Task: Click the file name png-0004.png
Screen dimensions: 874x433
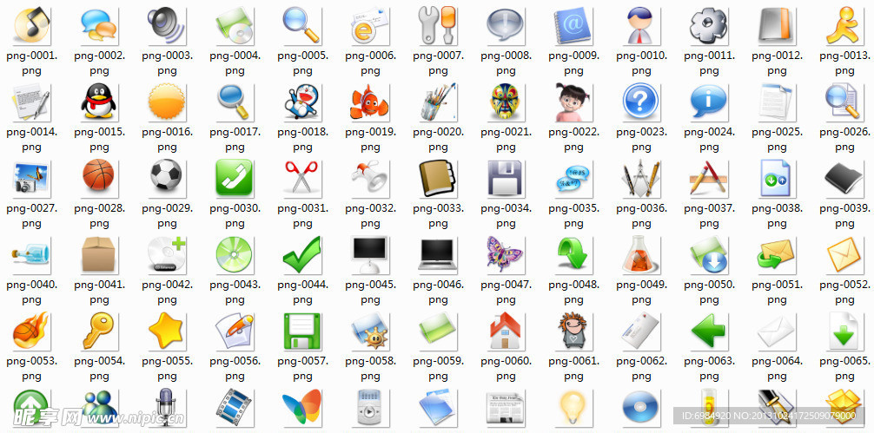Action: coord(235,63)
